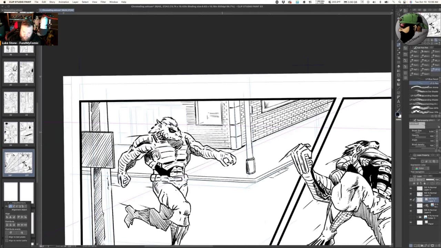Select the Text tool in the toolbar
The image size is (441, 248).
point(399,101)
